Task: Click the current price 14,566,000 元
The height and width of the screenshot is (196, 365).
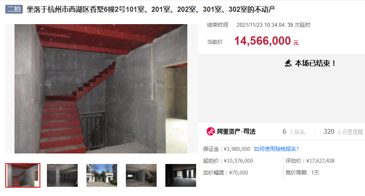Action: tap(266, 41)
